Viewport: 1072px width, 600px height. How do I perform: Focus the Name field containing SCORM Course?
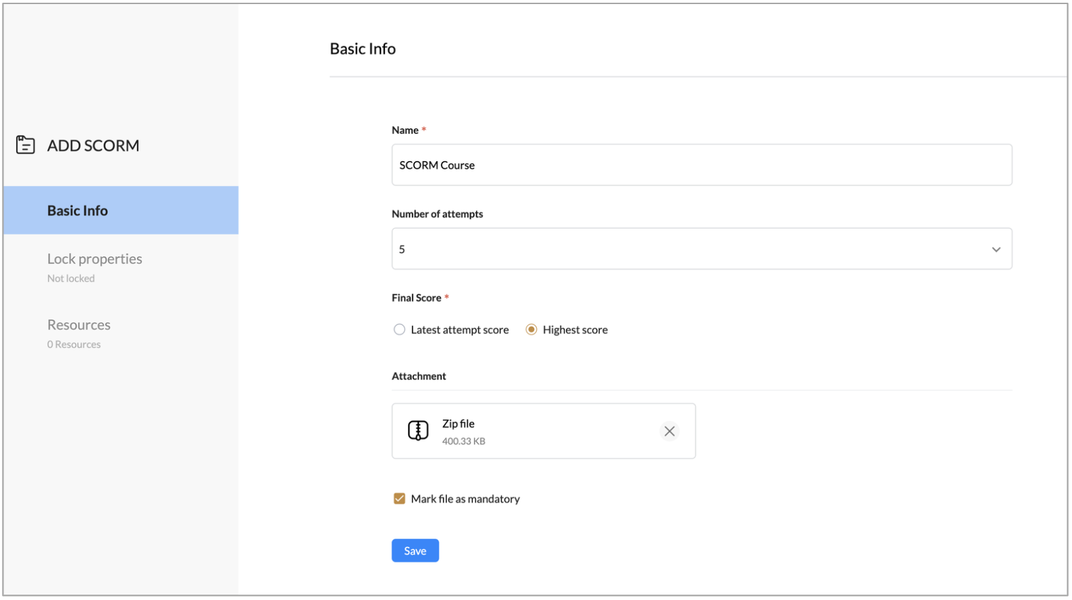(701, 165)
